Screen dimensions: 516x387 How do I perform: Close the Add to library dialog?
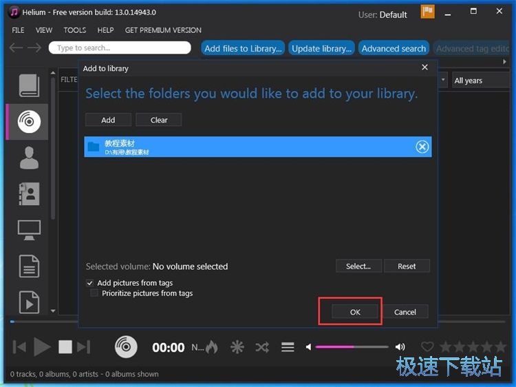point(425,67)
